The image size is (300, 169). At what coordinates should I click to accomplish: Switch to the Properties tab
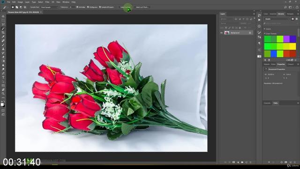(281, 64)
